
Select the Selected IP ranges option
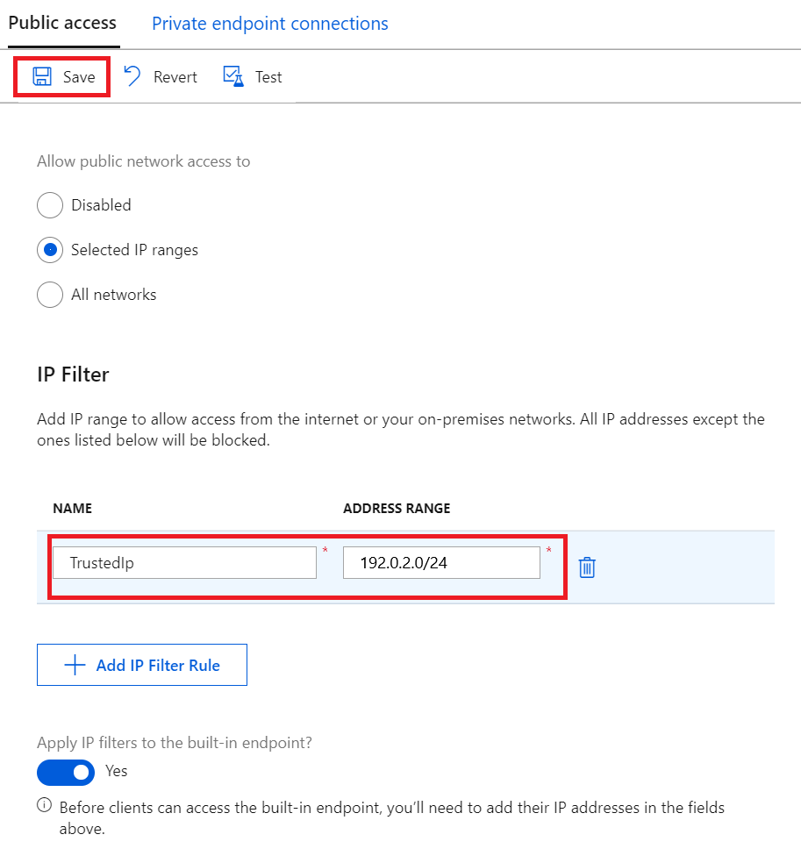pos(50,250)
